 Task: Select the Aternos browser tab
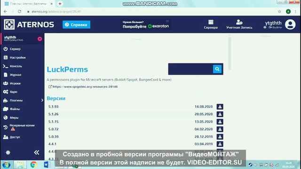29,4
